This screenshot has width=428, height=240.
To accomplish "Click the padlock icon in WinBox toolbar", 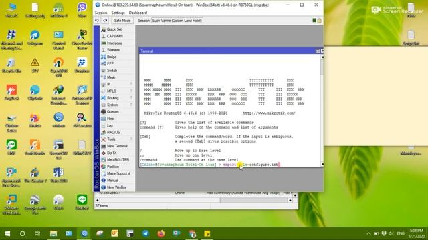I will point(320,21).
